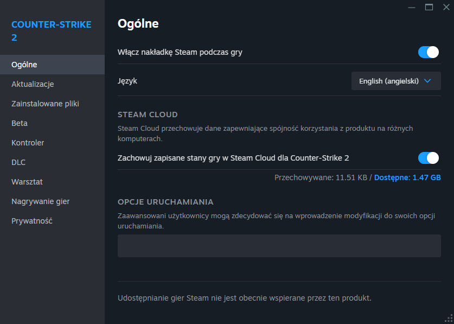Click the resize grip in bottom-right corner
Screen dimensions: 454x324
(448, 319)
